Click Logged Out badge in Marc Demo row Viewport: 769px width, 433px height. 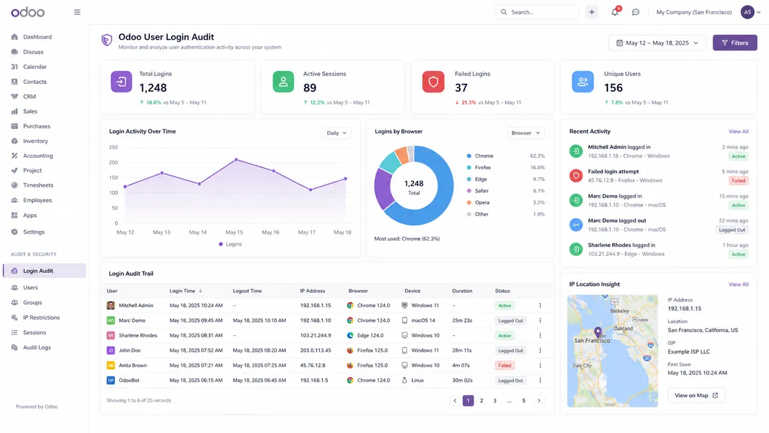click(511, 320)
